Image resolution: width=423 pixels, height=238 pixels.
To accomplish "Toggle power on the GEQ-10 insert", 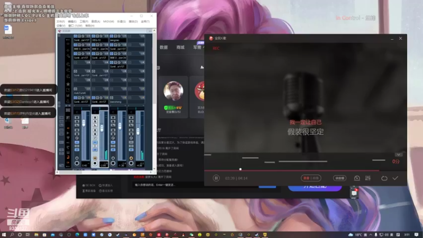I will [x=94, y=36].
